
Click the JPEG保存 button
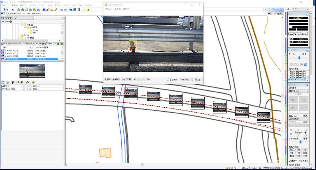185,79
